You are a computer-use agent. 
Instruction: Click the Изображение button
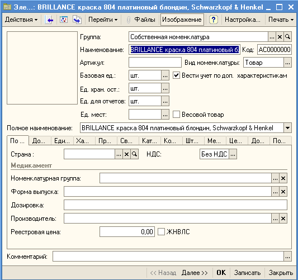coord(182,20)
